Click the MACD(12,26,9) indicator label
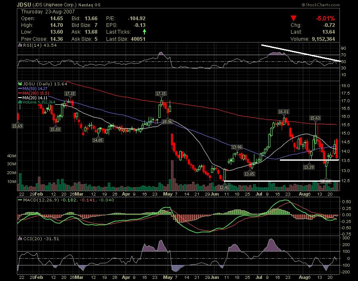 click(x=41, y=200)
